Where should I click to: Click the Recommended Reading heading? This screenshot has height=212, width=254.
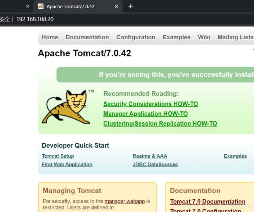coord(141,94)
